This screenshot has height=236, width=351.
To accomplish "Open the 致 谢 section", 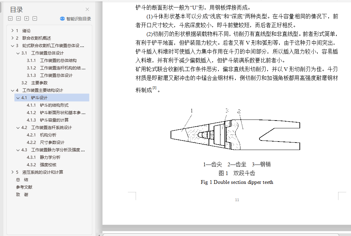I will pos(22,195).
